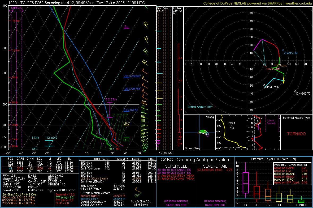Click the Inf. Temp. Adv. panel header

178,11
